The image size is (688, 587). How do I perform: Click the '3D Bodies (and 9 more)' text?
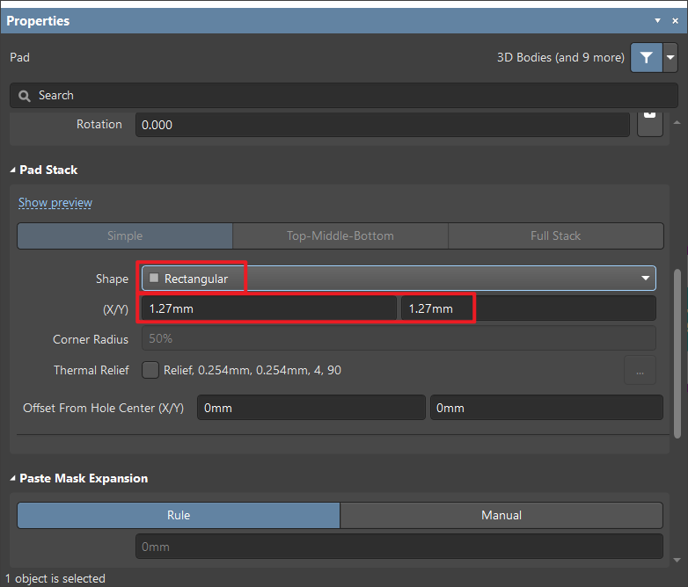[x=560, y=57]
